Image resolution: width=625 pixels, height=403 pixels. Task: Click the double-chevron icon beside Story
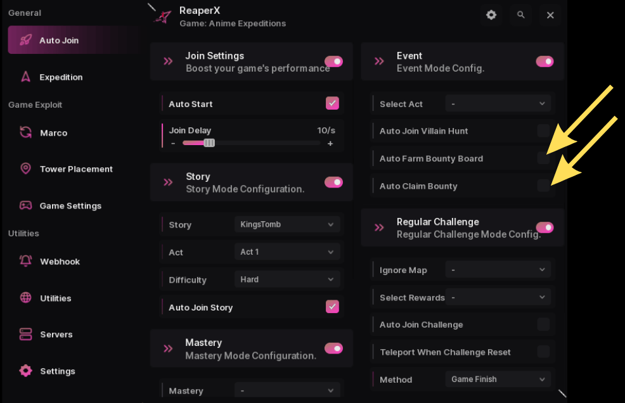tap(168, 182)
